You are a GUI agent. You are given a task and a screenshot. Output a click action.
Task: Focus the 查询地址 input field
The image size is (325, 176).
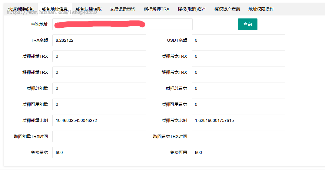[x=122, y=24]
